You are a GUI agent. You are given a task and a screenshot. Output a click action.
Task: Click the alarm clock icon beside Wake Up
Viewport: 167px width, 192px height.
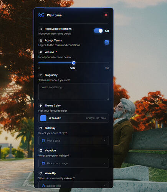point(41,173)
